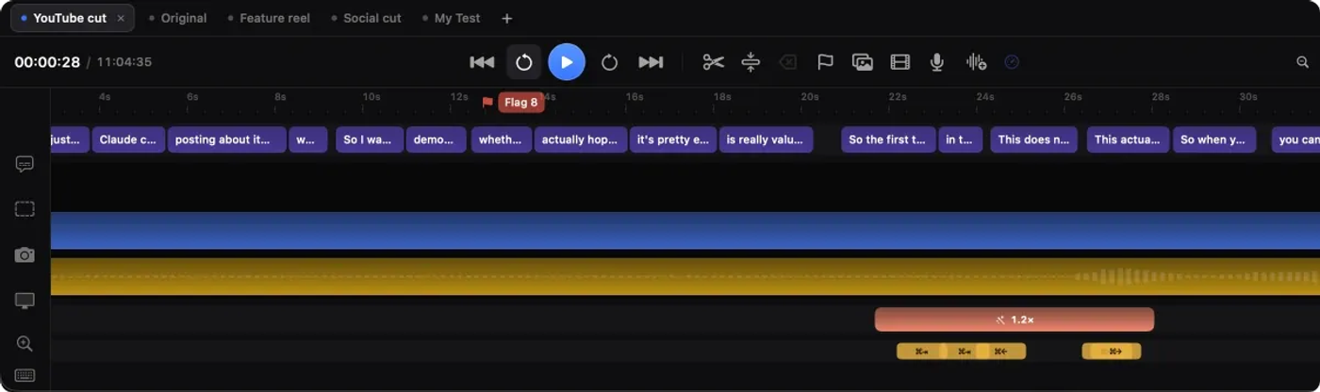Select the 'you can' caption clip

click(x=1295, y=139)
